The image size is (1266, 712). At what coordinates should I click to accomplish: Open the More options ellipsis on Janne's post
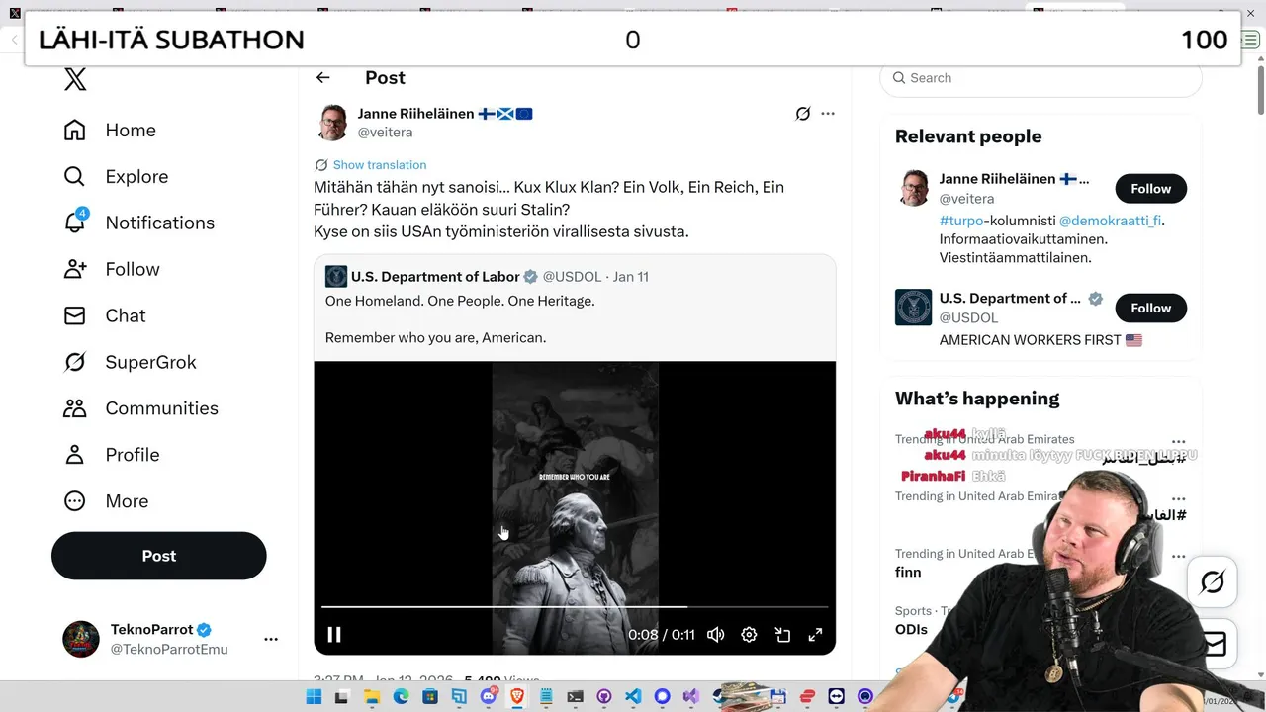coord(828,114)
